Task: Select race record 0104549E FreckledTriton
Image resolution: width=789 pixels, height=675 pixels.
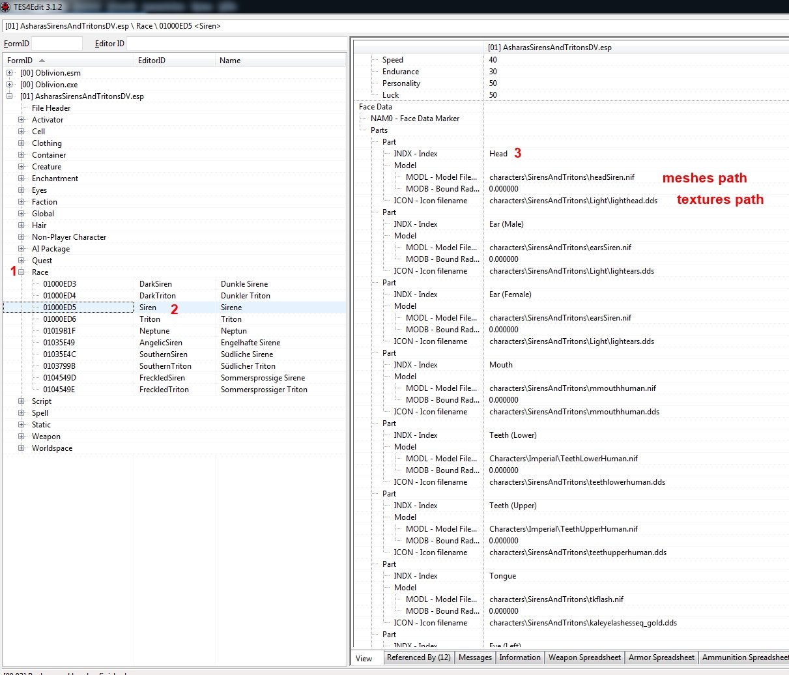Action: tap(175, 390)
